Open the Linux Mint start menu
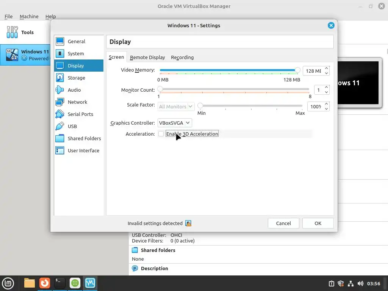388x291 pixels. pos(8,283)
